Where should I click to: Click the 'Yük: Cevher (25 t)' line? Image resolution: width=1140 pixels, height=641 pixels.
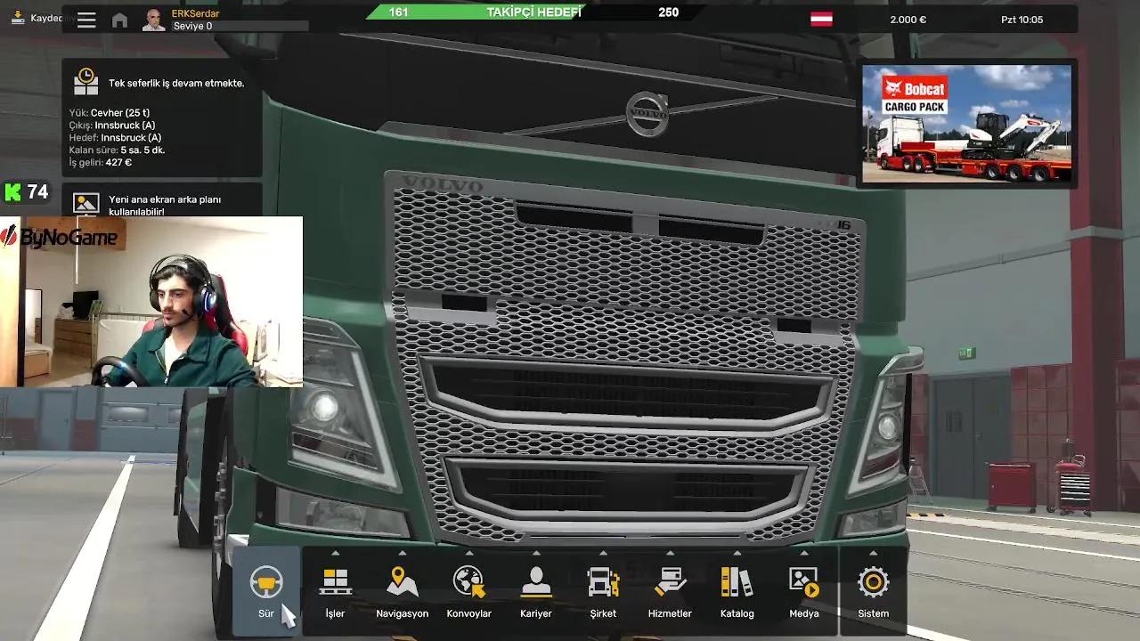point(110,113)
